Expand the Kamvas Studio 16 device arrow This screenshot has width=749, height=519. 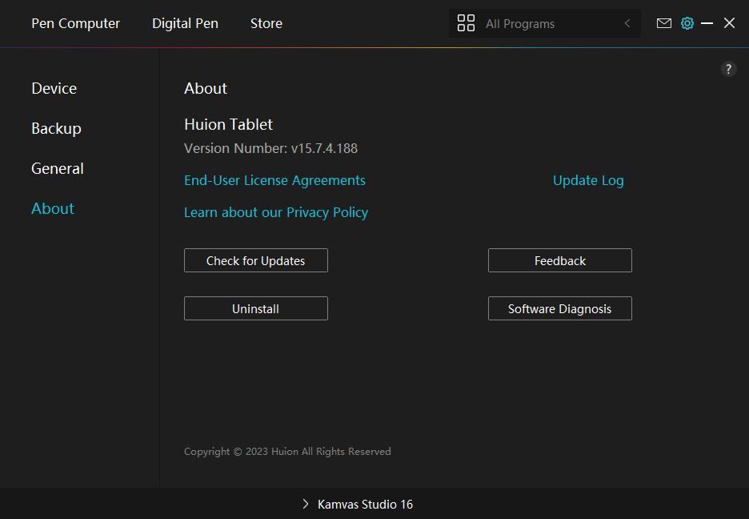tap(306, 504)
